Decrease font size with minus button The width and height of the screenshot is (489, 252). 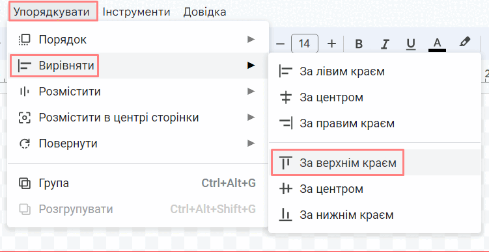[281, 44]
